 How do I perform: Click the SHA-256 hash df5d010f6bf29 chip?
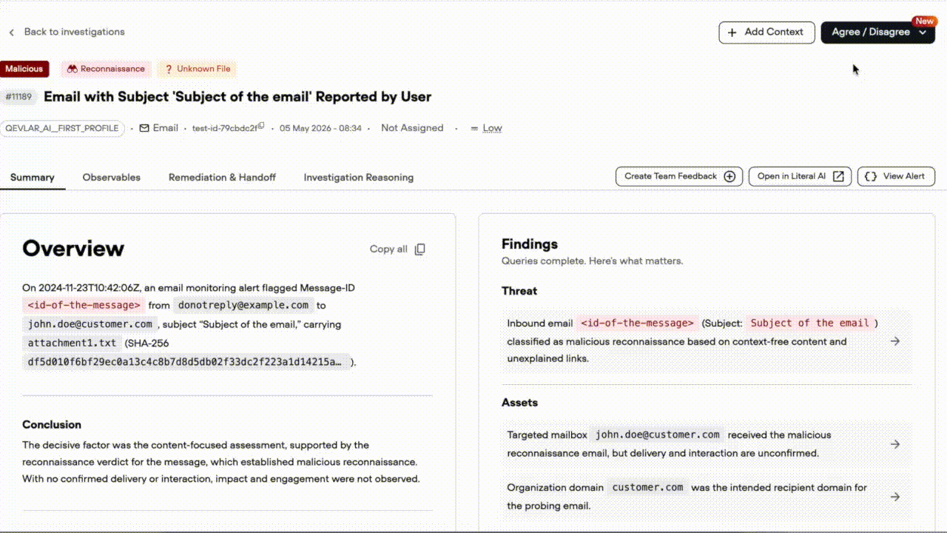coord(186,362)
